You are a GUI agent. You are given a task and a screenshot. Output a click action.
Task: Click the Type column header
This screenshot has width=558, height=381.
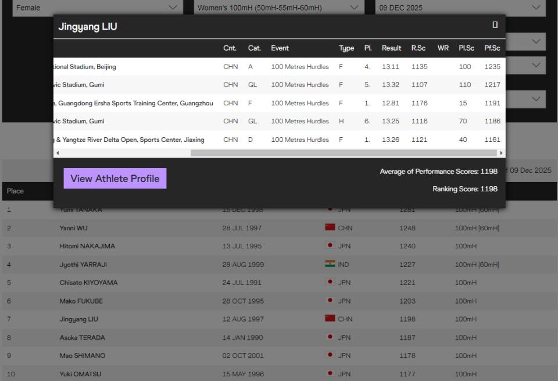(346, 48)
